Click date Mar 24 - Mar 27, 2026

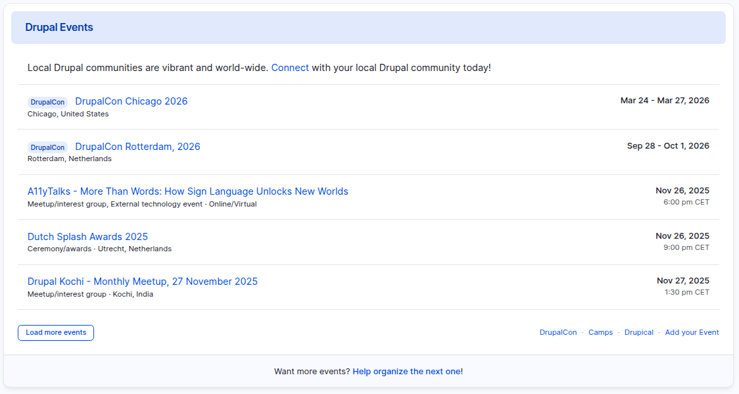665,101
